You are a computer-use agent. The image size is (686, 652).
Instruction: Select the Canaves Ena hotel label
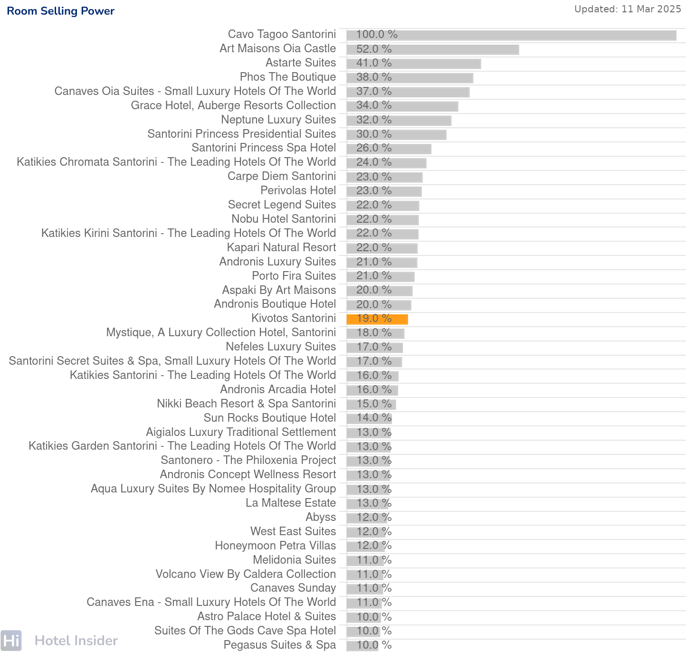coord(211,602)
